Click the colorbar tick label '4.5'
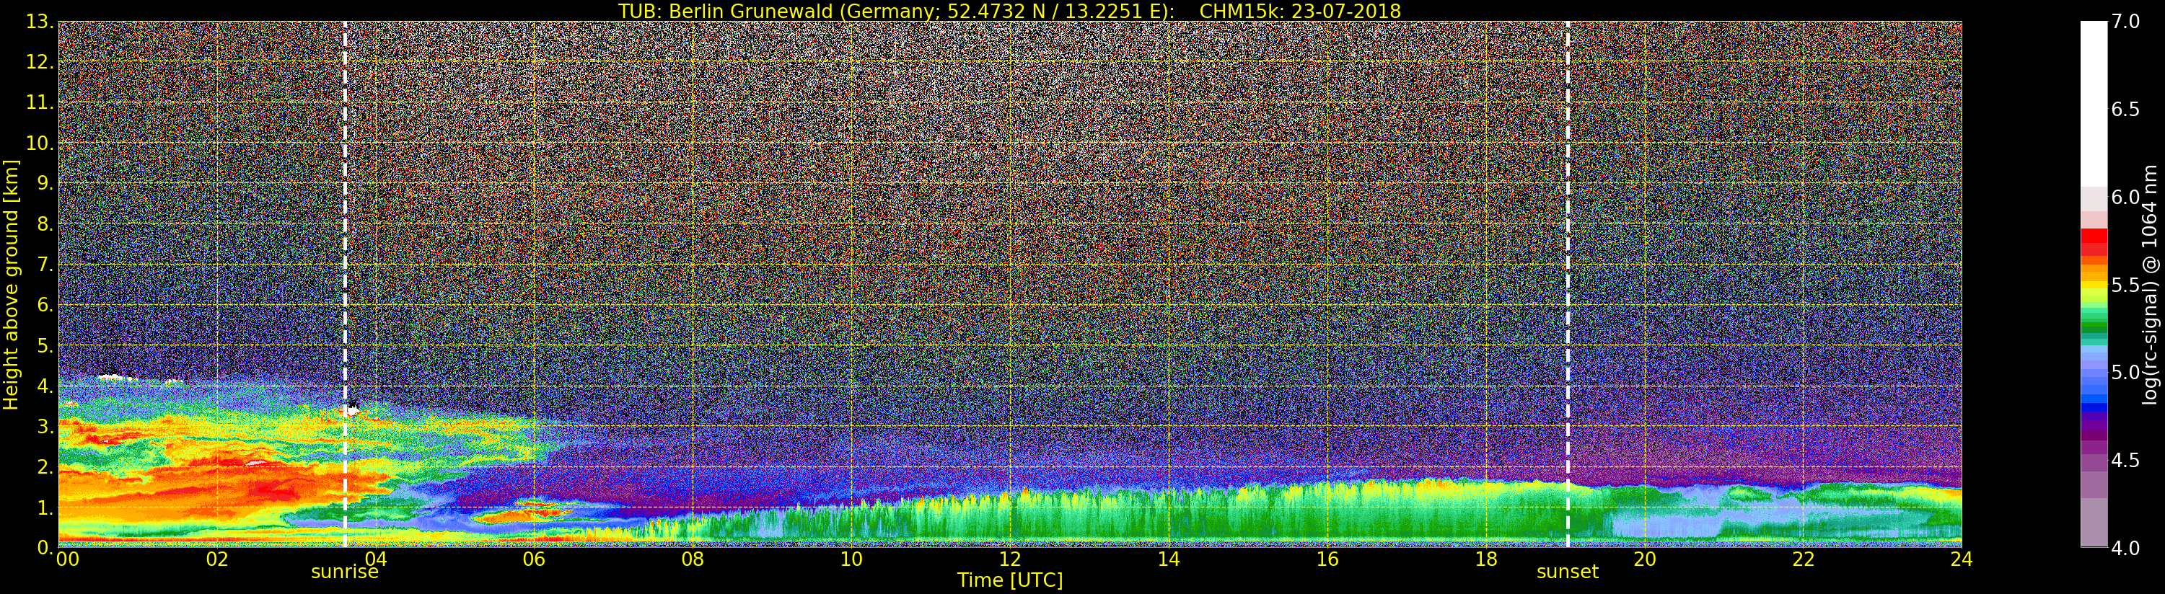This screenshot has width=2165, height=594. point(2125,461)
